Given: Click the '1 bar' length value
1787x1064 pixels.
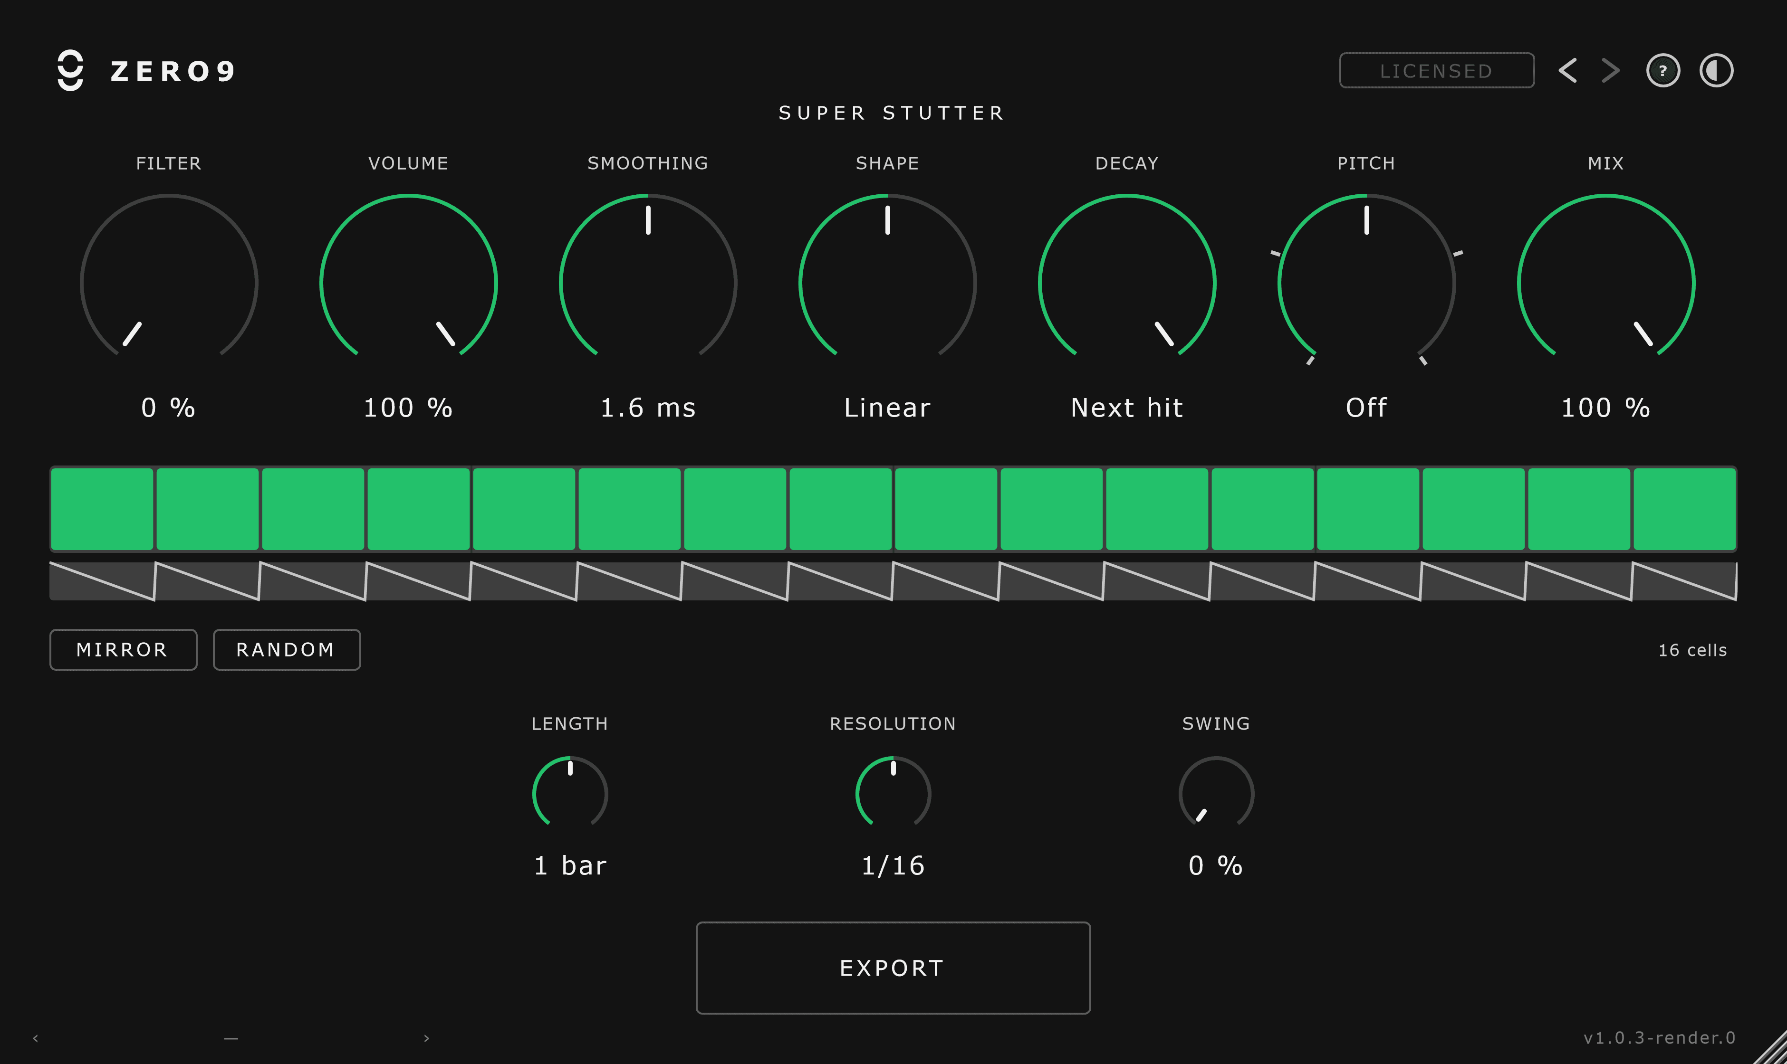Looking at the screenshot, I should point(570,866).
